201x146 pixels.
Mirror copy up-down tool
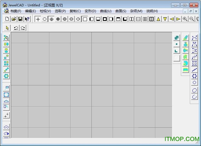click(6, 51)
